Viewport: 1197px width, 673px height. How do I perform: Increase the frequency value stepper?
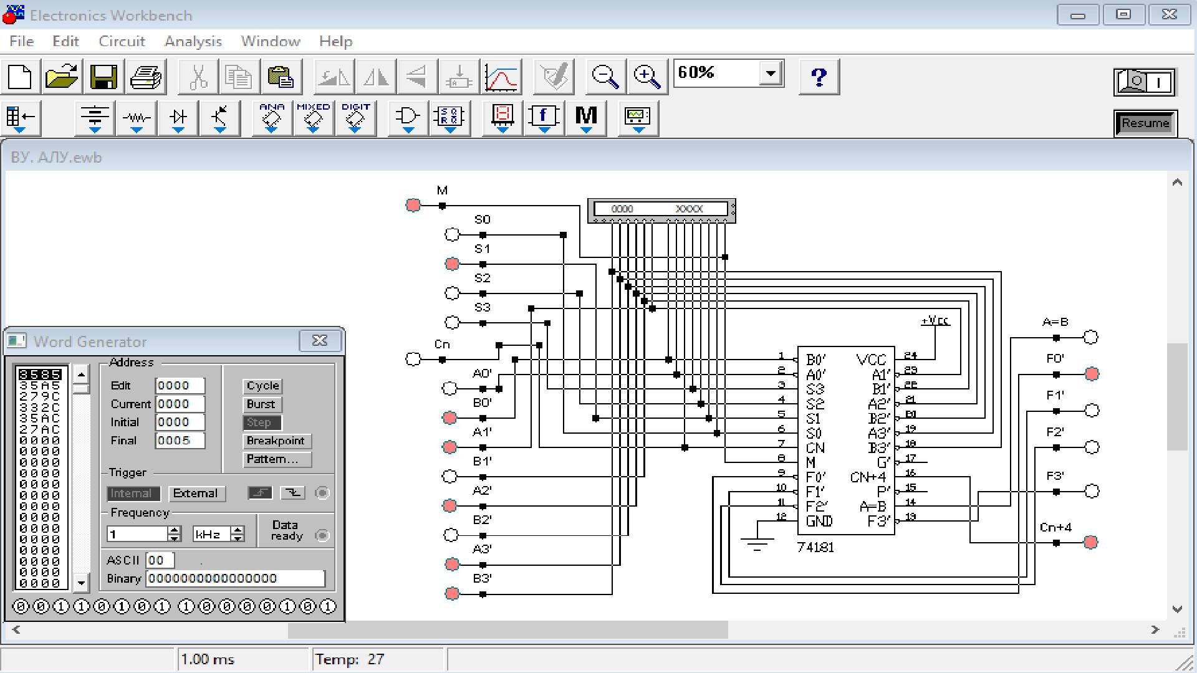[x=175, y=530]
